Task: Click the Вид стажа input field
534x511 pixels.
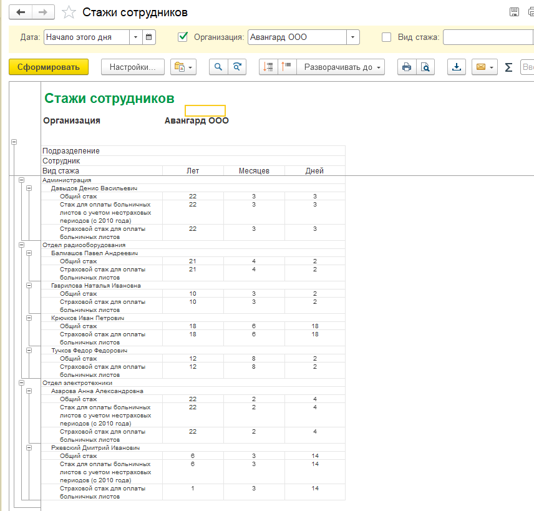Action: 487,37
